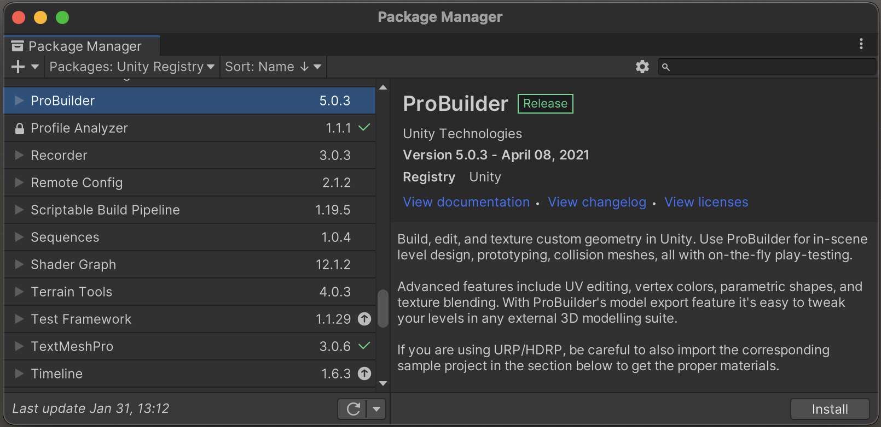Expand the Shader Graph package entry
The width and height of the screenshot is (881, 427).
(19, 264)
